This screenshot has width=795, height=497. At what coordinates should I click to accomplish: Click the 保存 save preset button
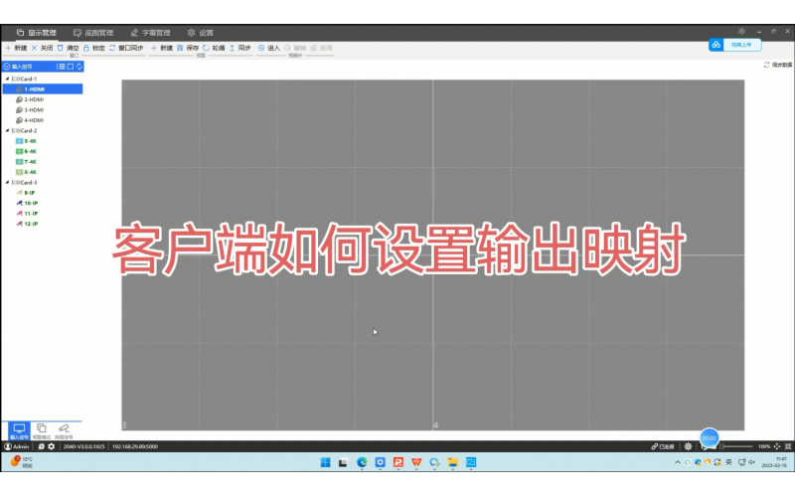[x=188, y=48]
